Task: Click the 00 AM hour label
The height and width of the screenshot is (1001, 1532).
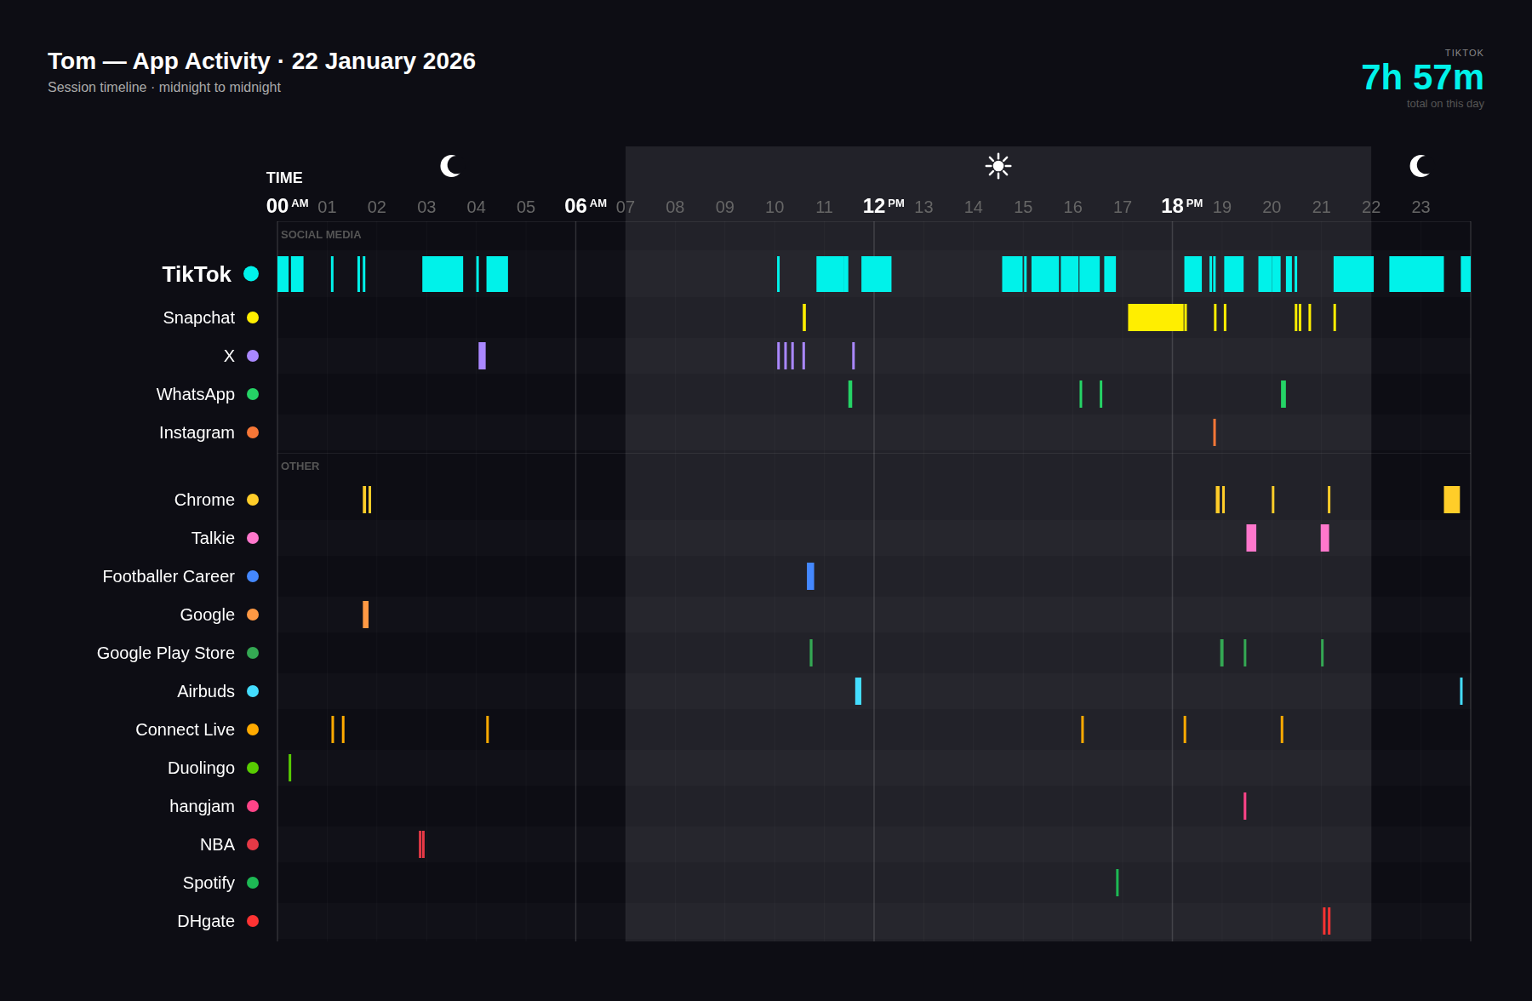Action: tap(287, 206)
